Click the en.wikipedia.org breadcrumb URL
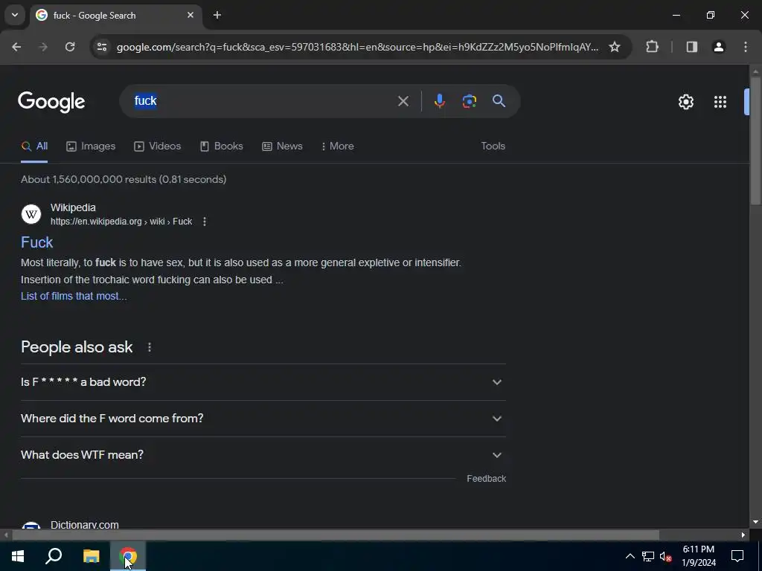 [121, 222]
